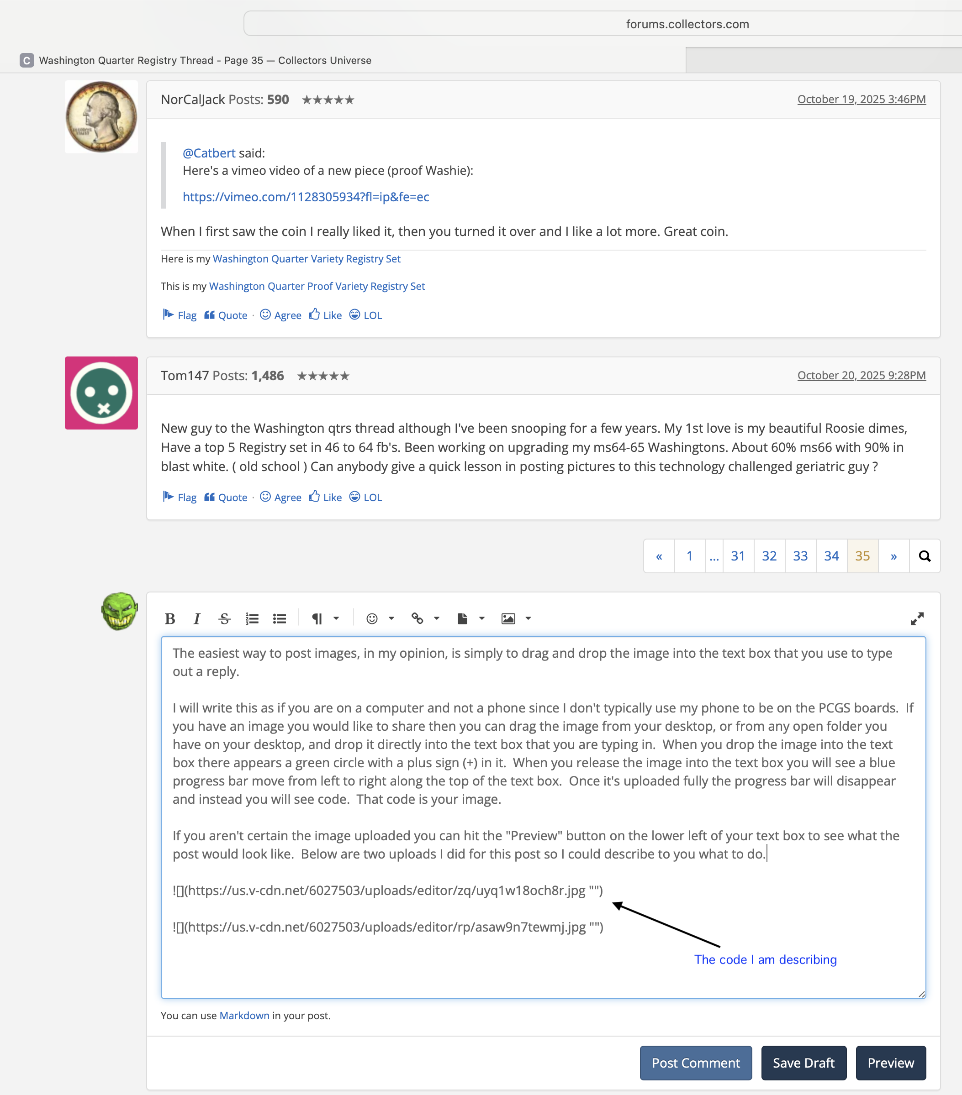Like NorCalJack's post
This screenshot has width=962, height=1095.
[326, 315]
